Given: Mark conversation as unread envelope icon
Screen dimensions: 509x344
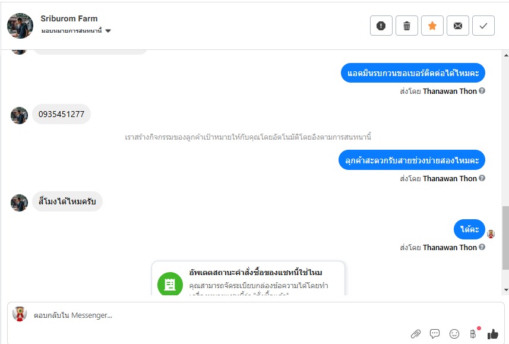Looking at the screenshot, I should point(458,26).
